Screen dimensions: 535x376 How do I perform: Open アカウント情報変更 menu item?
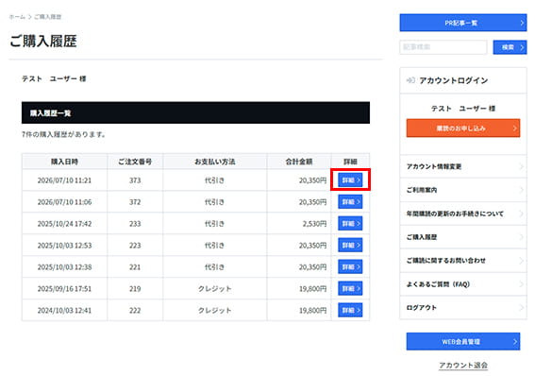click(x=463, y=166)
